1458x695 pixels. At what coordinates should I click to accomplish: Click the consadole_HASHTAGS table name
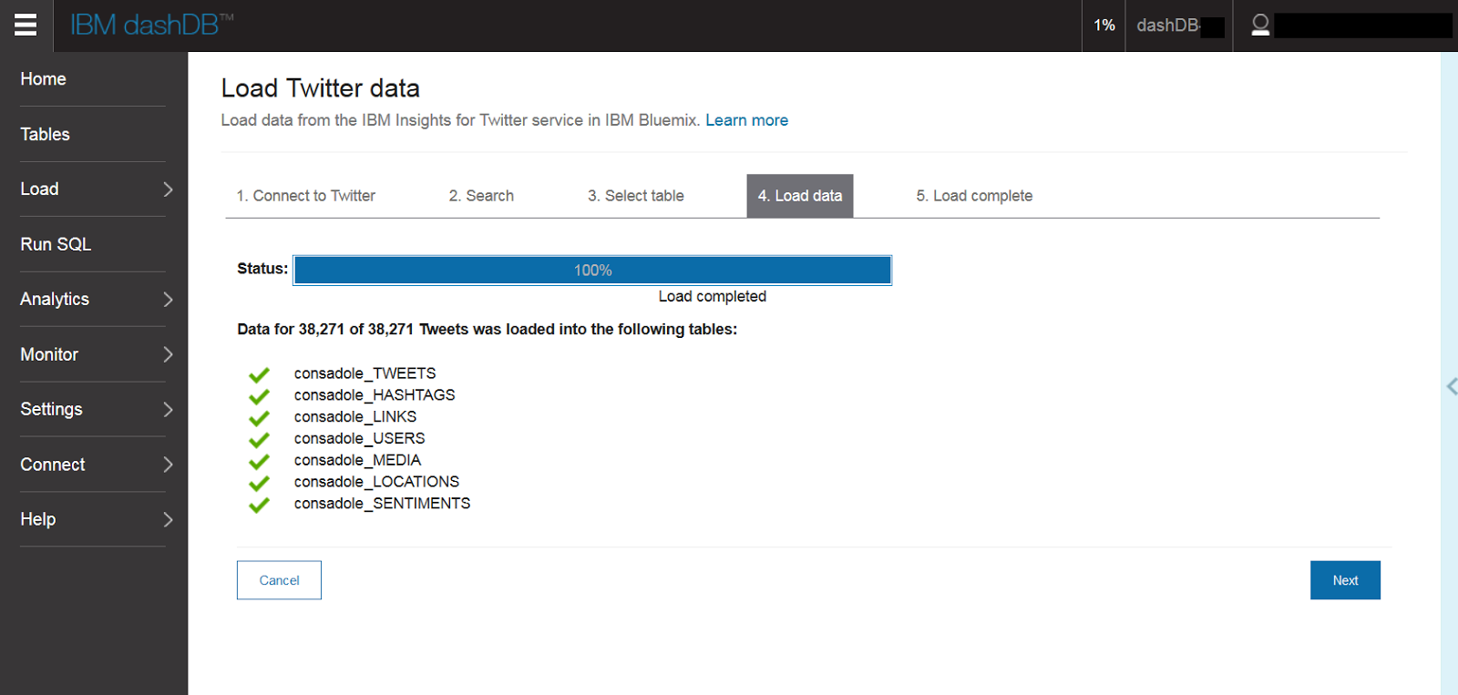375,395
